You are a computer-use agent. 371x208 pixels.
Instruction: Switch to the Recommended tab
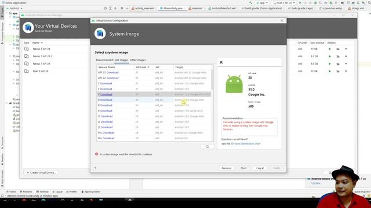(104, 60)
